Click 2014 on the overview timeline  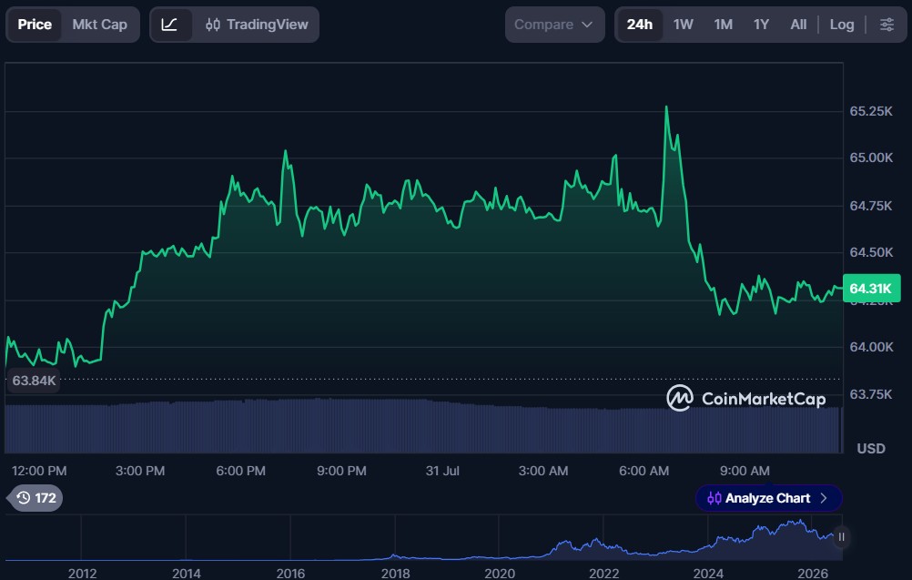186,574
